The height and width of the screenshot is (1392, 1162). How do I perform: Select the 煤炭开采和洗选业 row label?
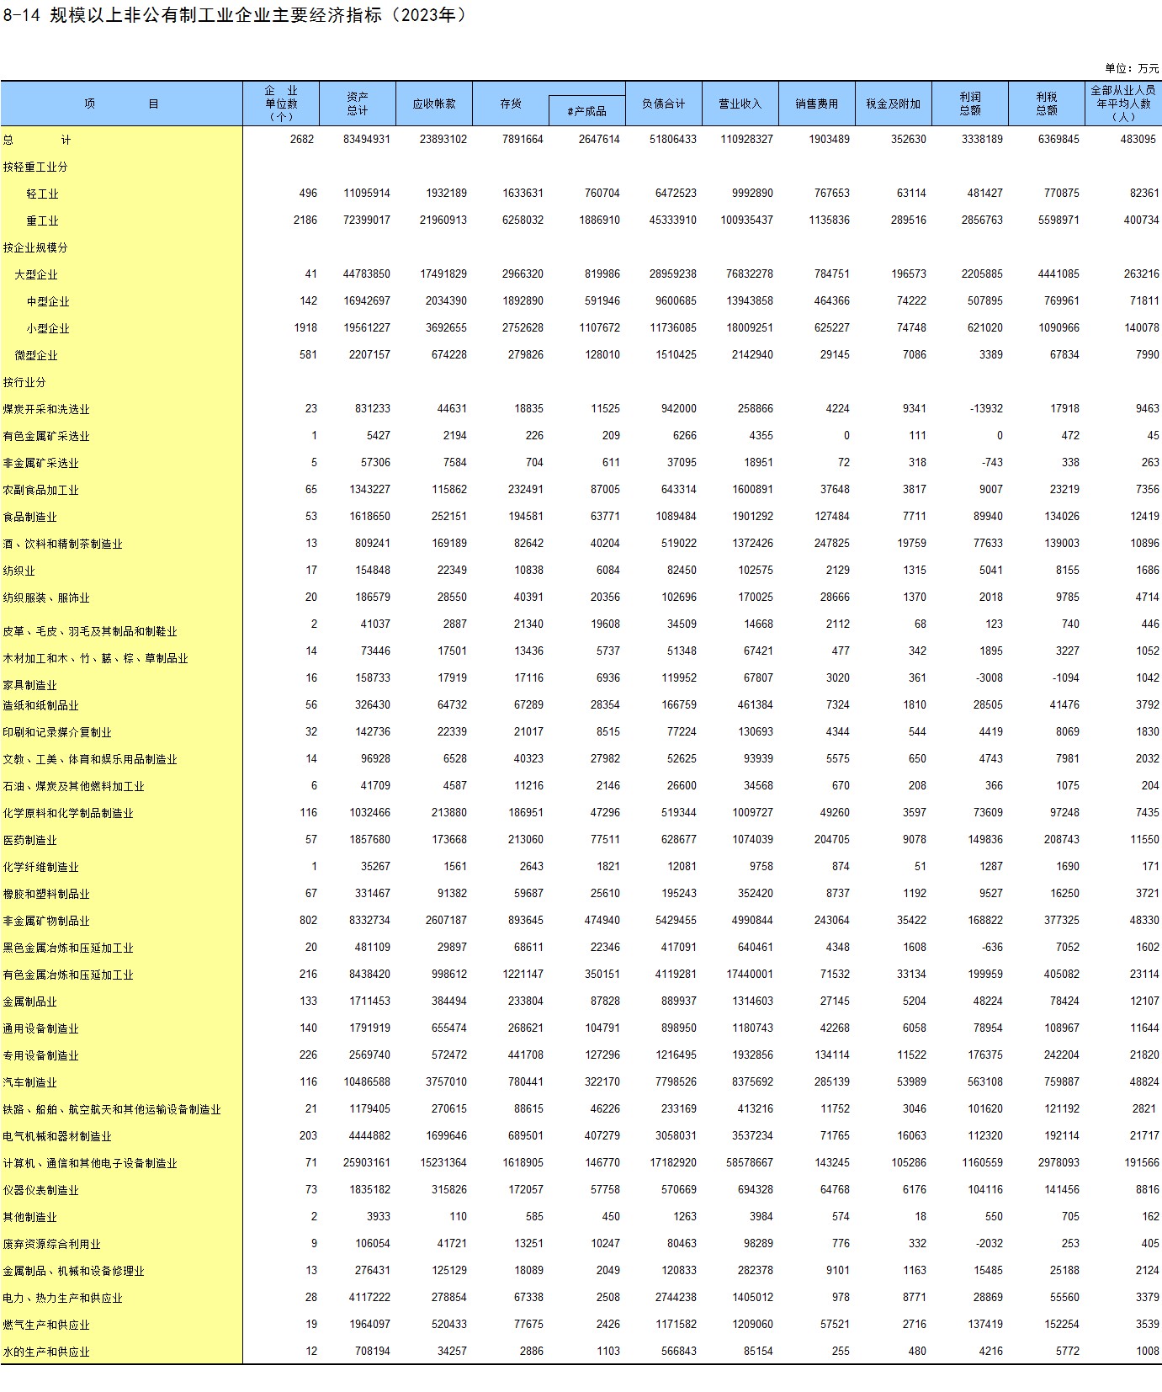tap(46, 409)
